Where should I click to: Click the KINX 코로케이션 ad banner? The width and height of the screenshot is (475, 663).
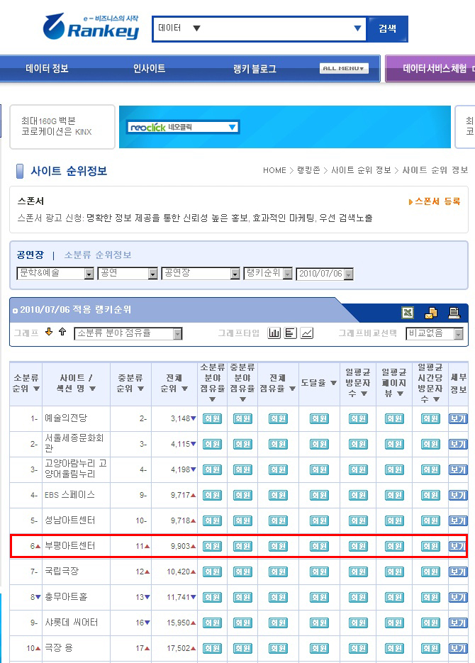[62, 127]
